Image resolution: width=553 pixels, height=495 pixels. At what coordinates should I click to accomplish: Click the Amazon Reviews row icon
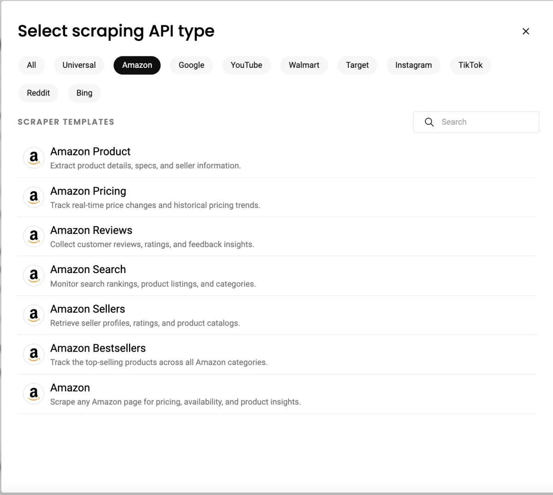34,236
